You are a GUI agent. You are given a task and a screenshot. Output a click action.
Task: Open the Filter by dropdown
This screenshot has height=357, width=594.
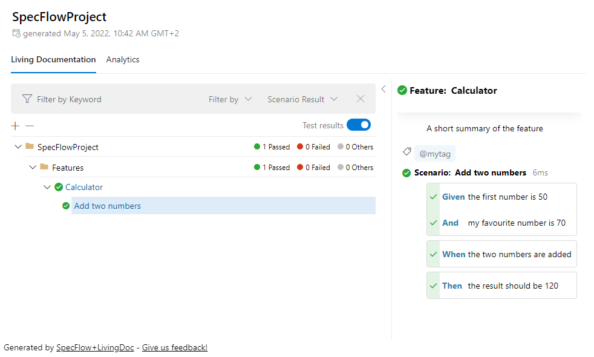point(230,99)
